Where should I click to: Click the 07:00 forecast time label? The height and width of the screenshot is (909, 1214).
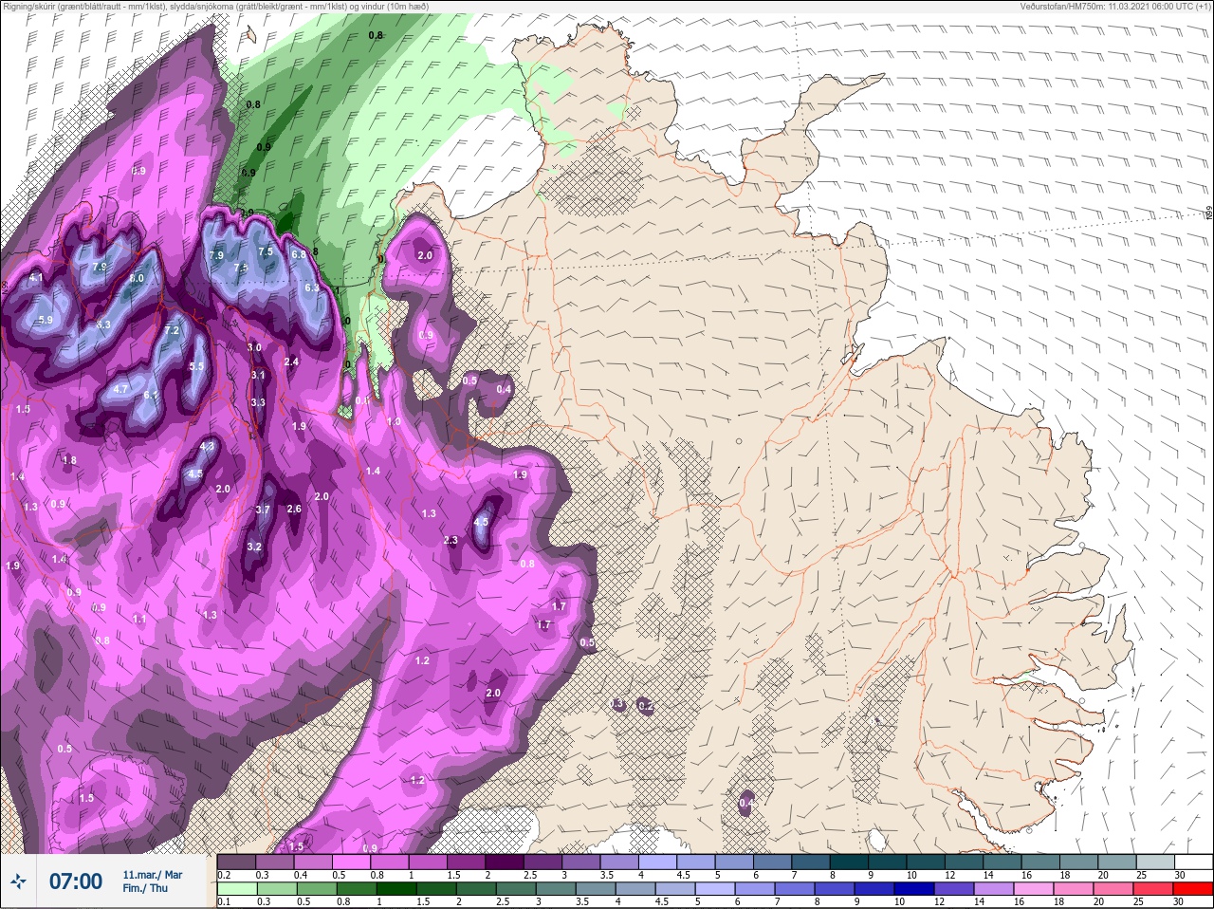76,881
